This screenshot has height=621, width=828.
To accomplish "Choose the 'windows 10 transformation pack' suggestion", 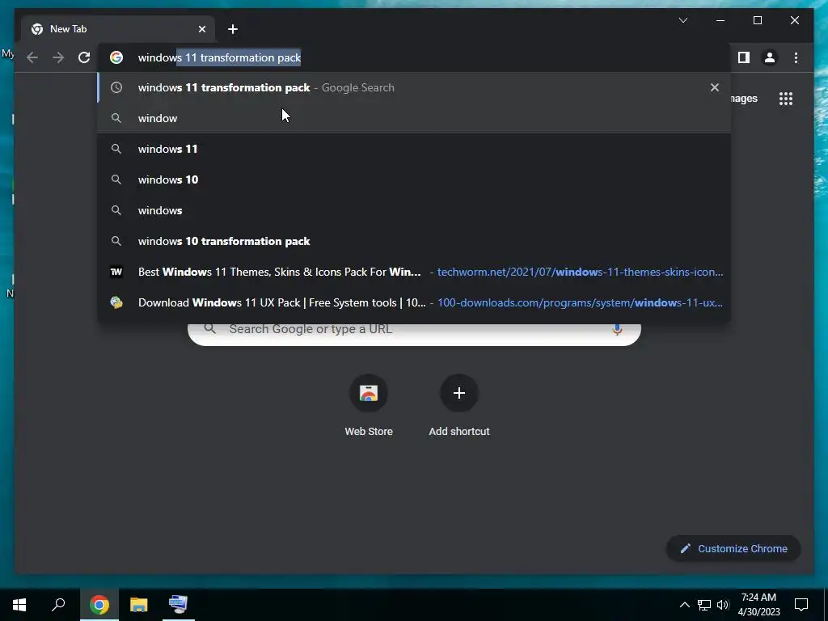I will pyautogui.click(x=414, y=241).
